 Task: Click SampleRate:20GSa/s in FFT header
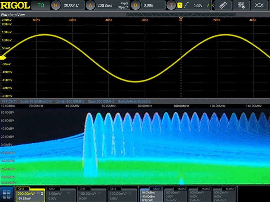(134, 101)
